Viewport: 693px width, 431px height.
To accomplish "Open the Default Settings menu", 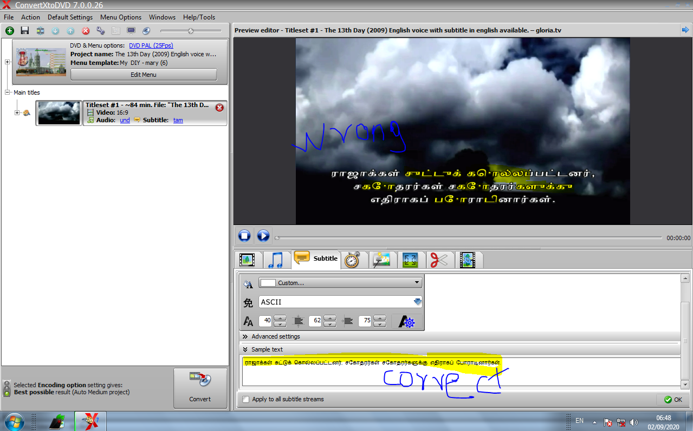I will [x=70, y=17].
